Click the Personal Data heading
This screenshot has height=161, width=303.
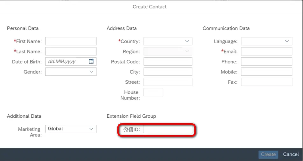(x=23, y=28)
